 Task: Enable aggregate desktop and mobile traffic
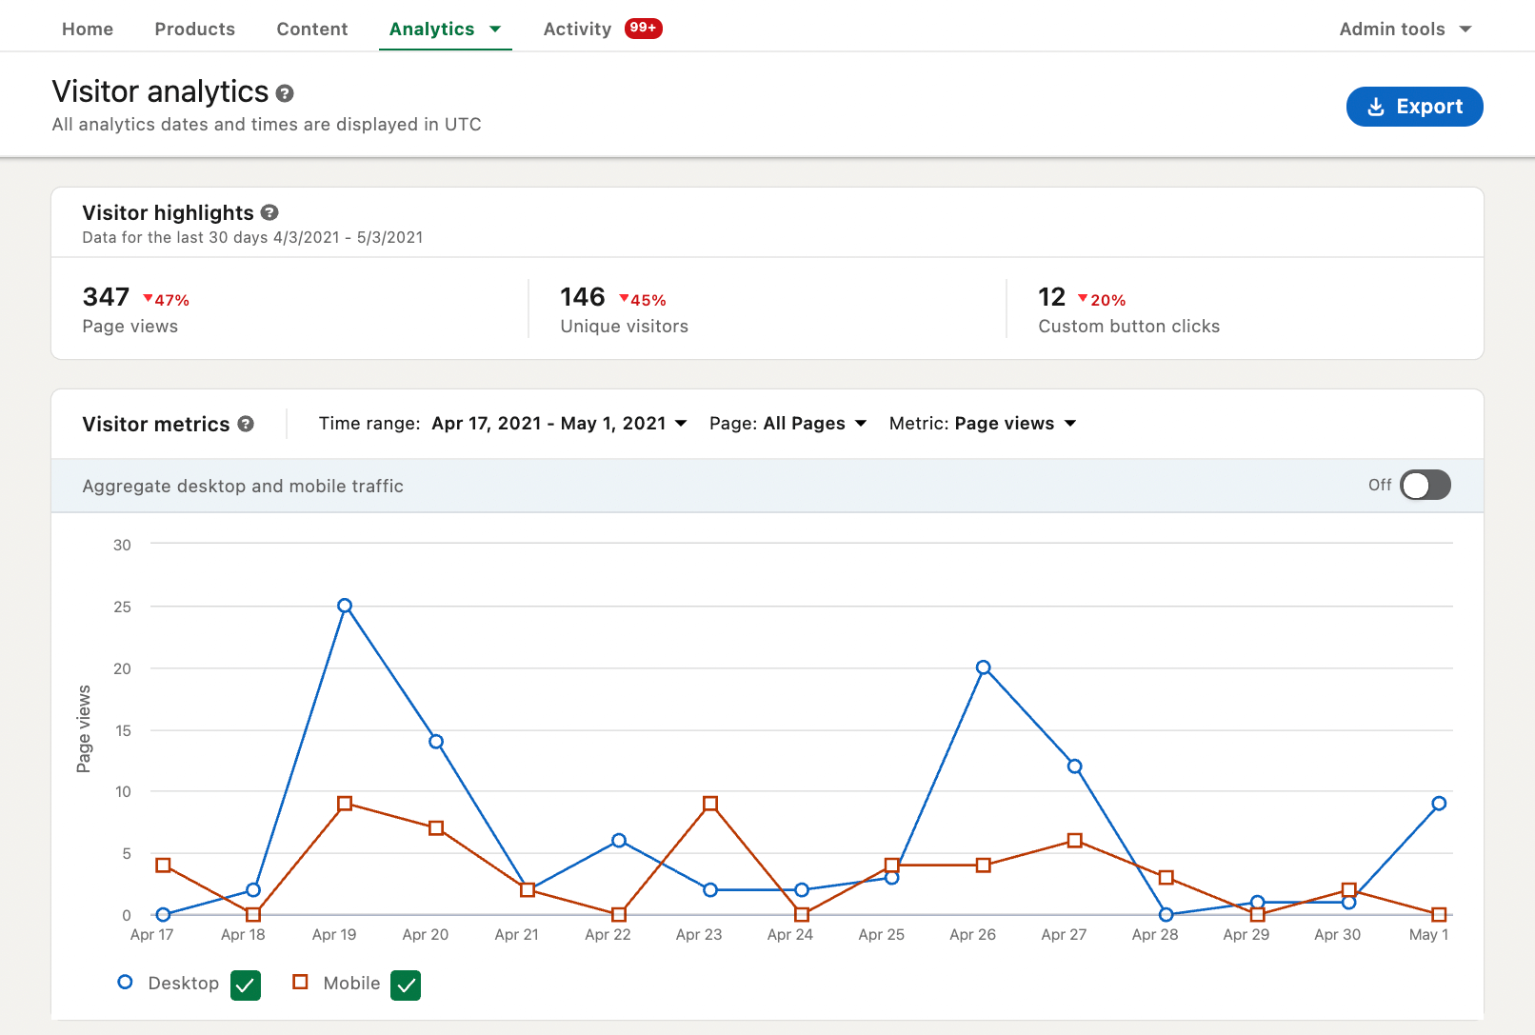click(x=1424, y=485)
